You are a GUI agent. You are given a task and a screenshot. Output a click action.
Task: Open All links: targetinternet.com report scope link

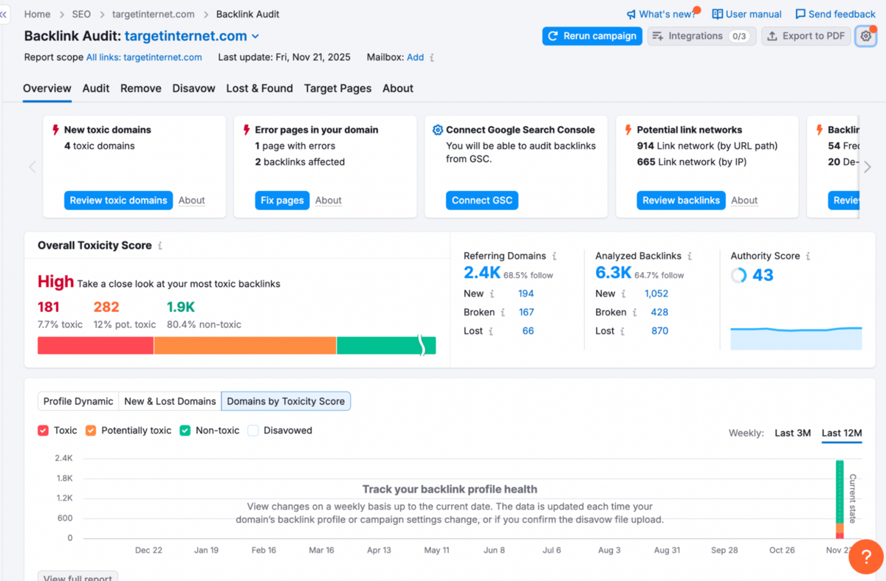coord(144,58)
